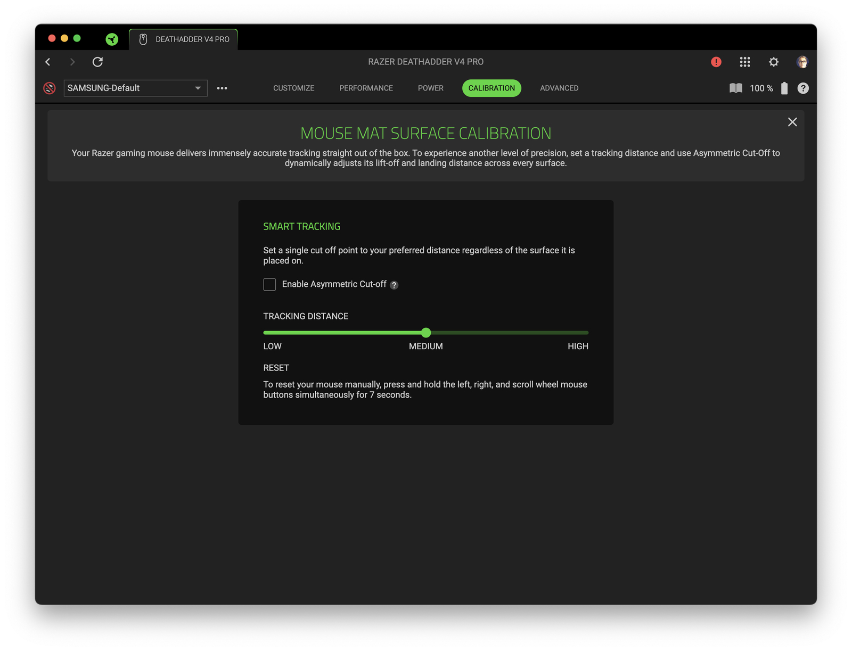Enable the Asymmetric Cut-off checkbox
The image size is (852, 651).
coord(269,284)
